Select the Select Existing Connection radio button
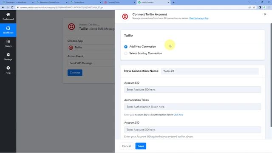The width and height of the screenshot is (272, 153). (126, 54)
